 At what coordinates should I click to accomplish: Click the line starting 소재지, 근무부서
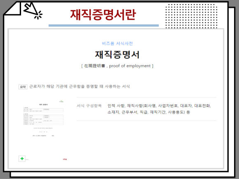tap(149, 112)
